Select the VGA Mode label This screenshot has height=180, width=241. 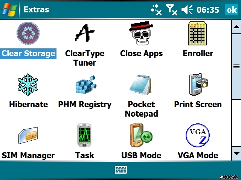coord(198,155)
